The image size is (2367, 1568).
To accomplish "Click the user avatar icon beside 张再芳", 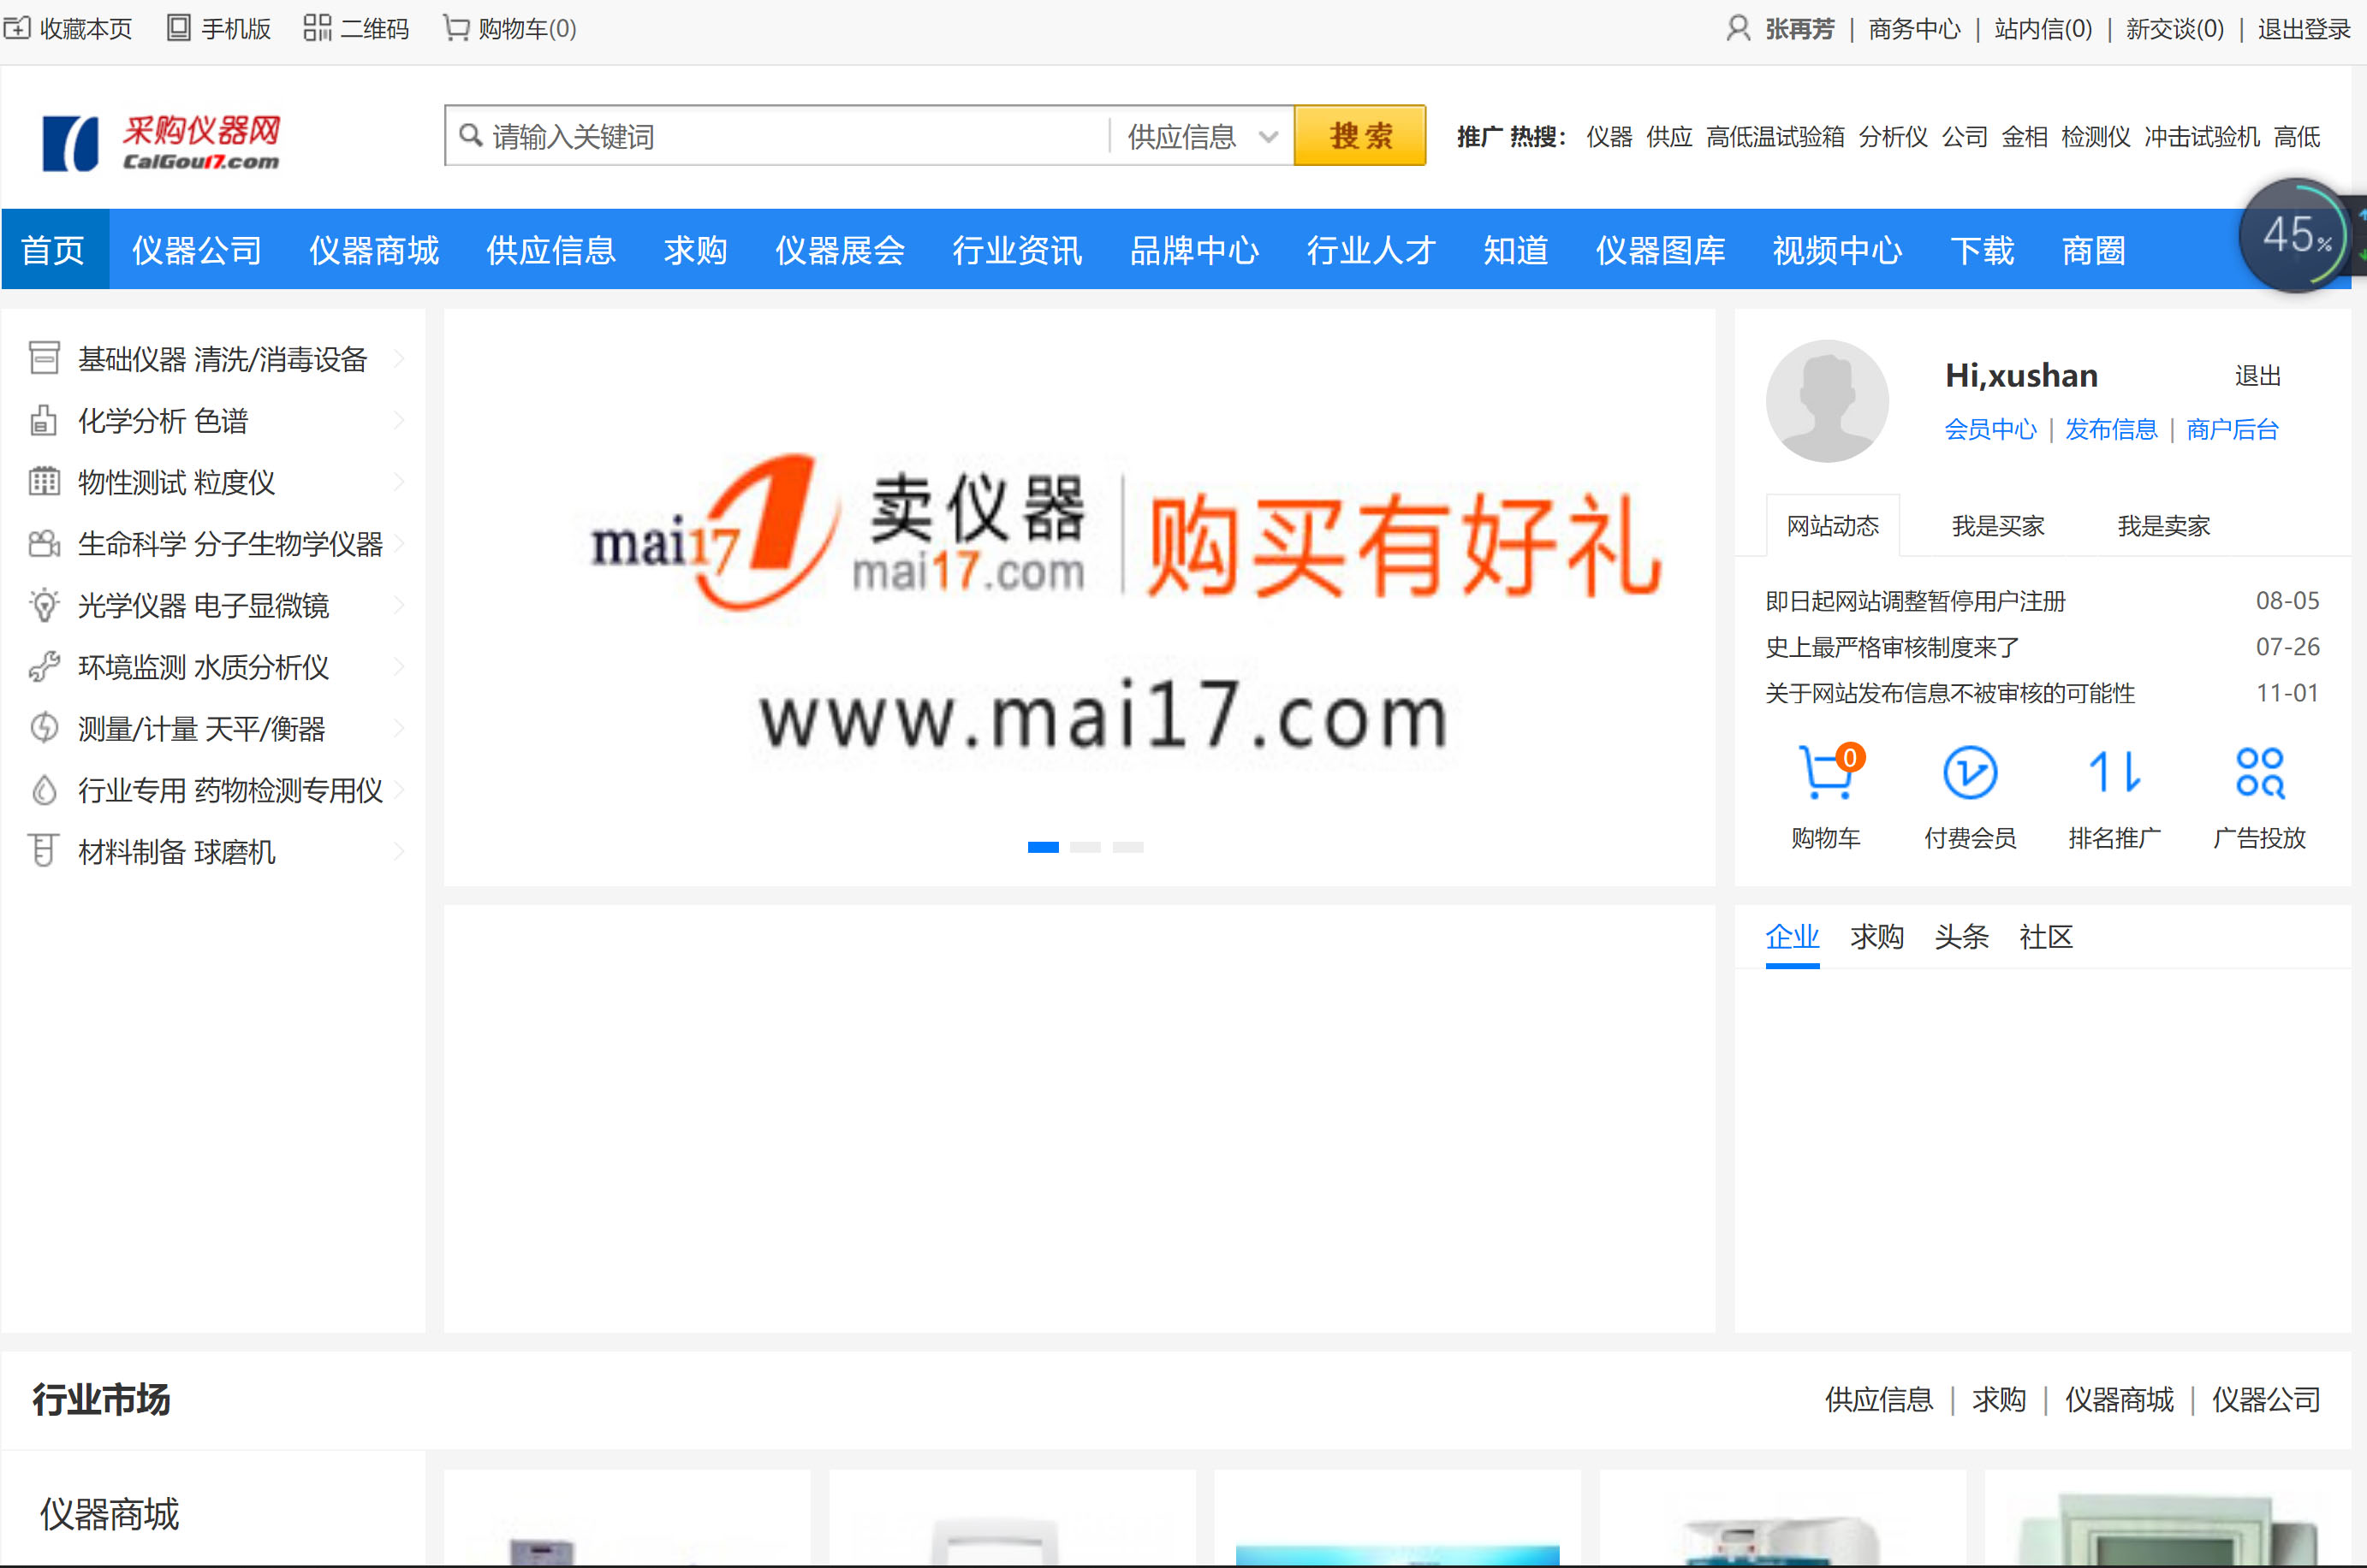I will coord(1739,28).
